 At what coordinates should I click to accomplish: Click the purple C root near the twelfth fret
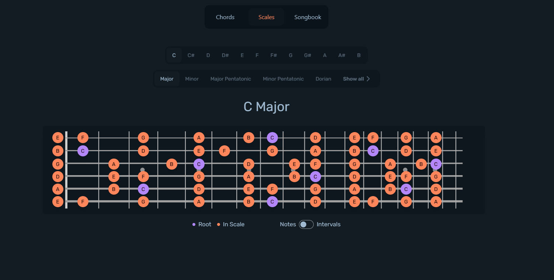coord(373,150)
